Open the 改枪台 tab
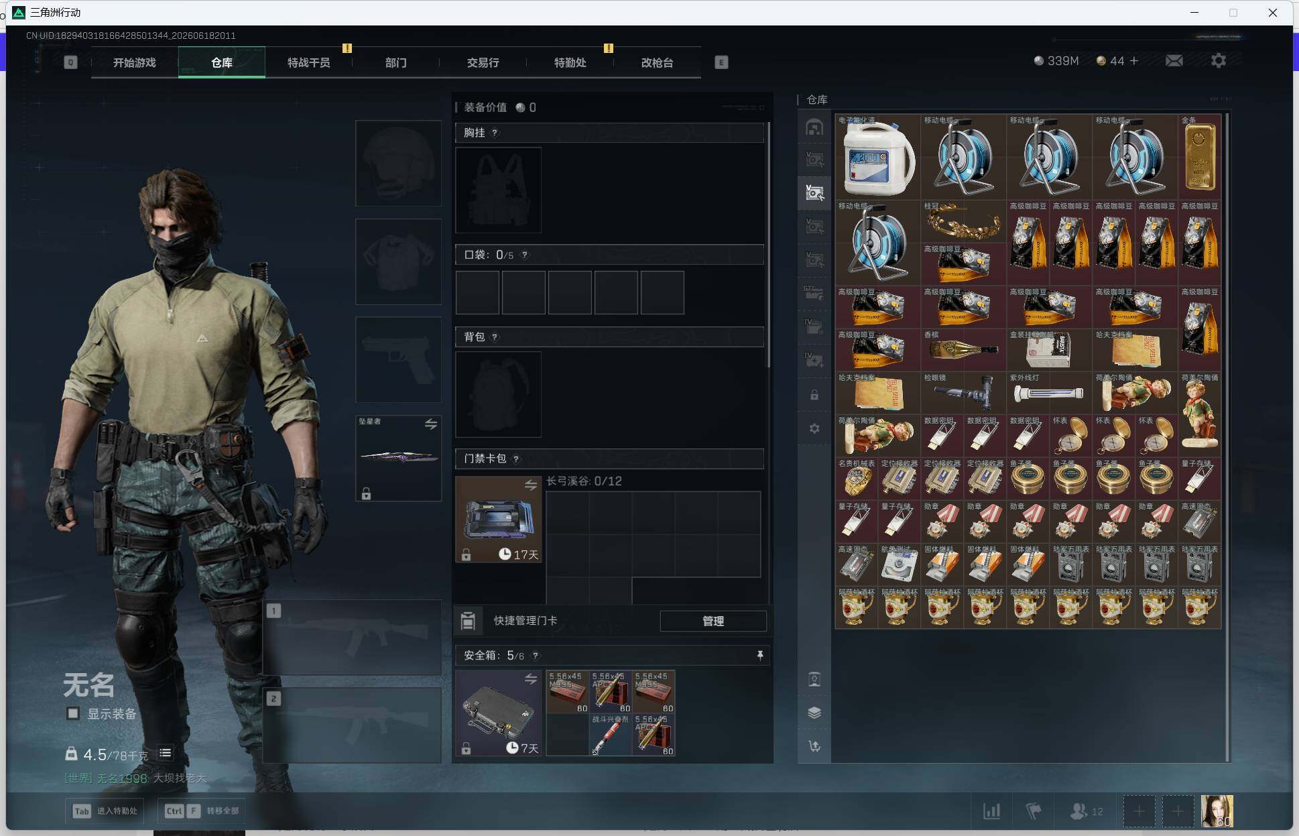The height and width of the screenshot is (836, 1299). (658, 62)
